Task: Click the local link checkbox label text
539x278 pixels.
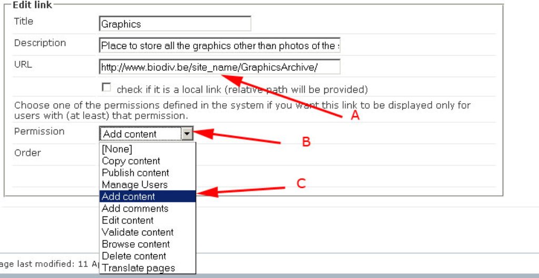Action: click(x=242, y=90)
